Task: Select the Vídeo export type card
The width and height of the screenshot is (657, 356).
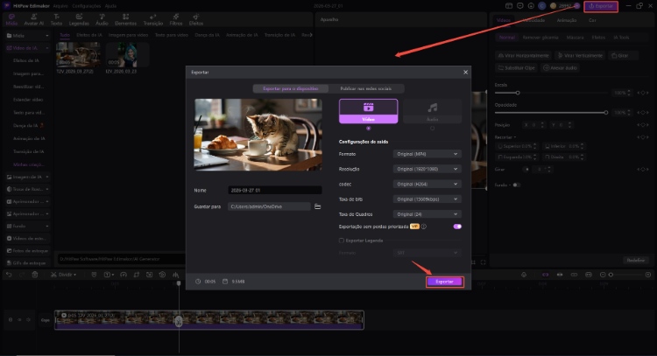Action: tap(368, 109)
